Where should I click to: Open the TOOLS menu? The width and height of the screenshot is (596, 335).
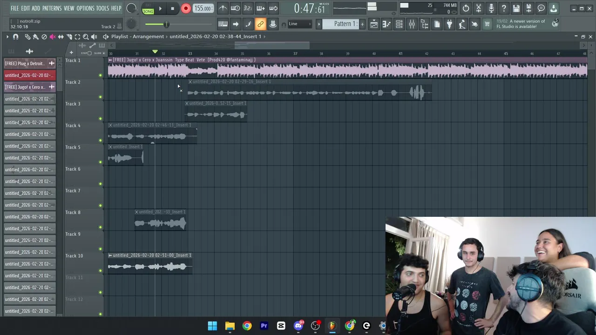102,8
